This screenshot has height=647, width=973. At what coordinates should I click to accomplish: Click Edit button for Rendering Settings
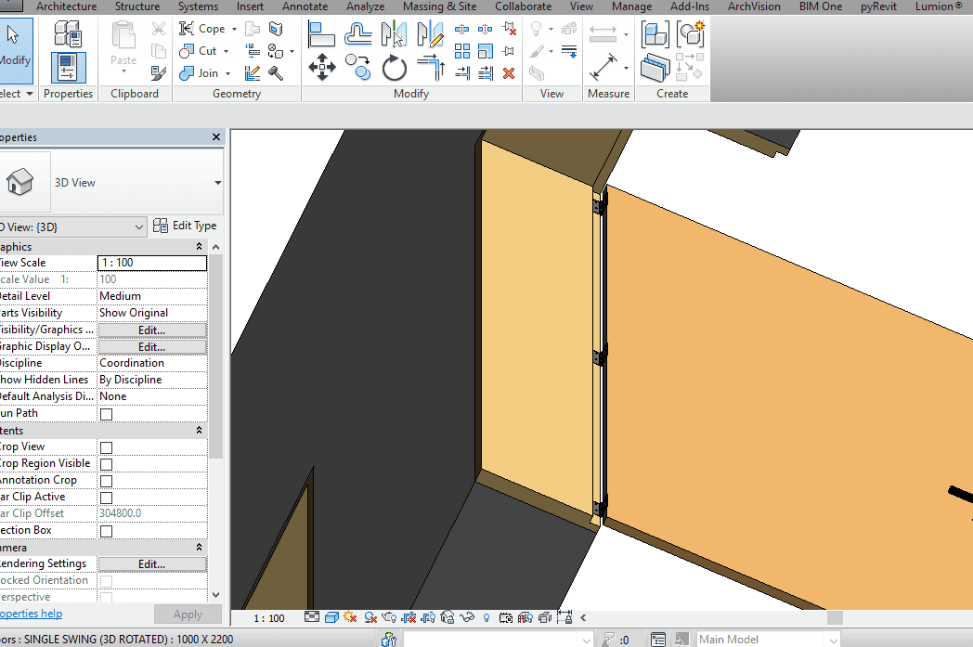[x=152, y=564]
